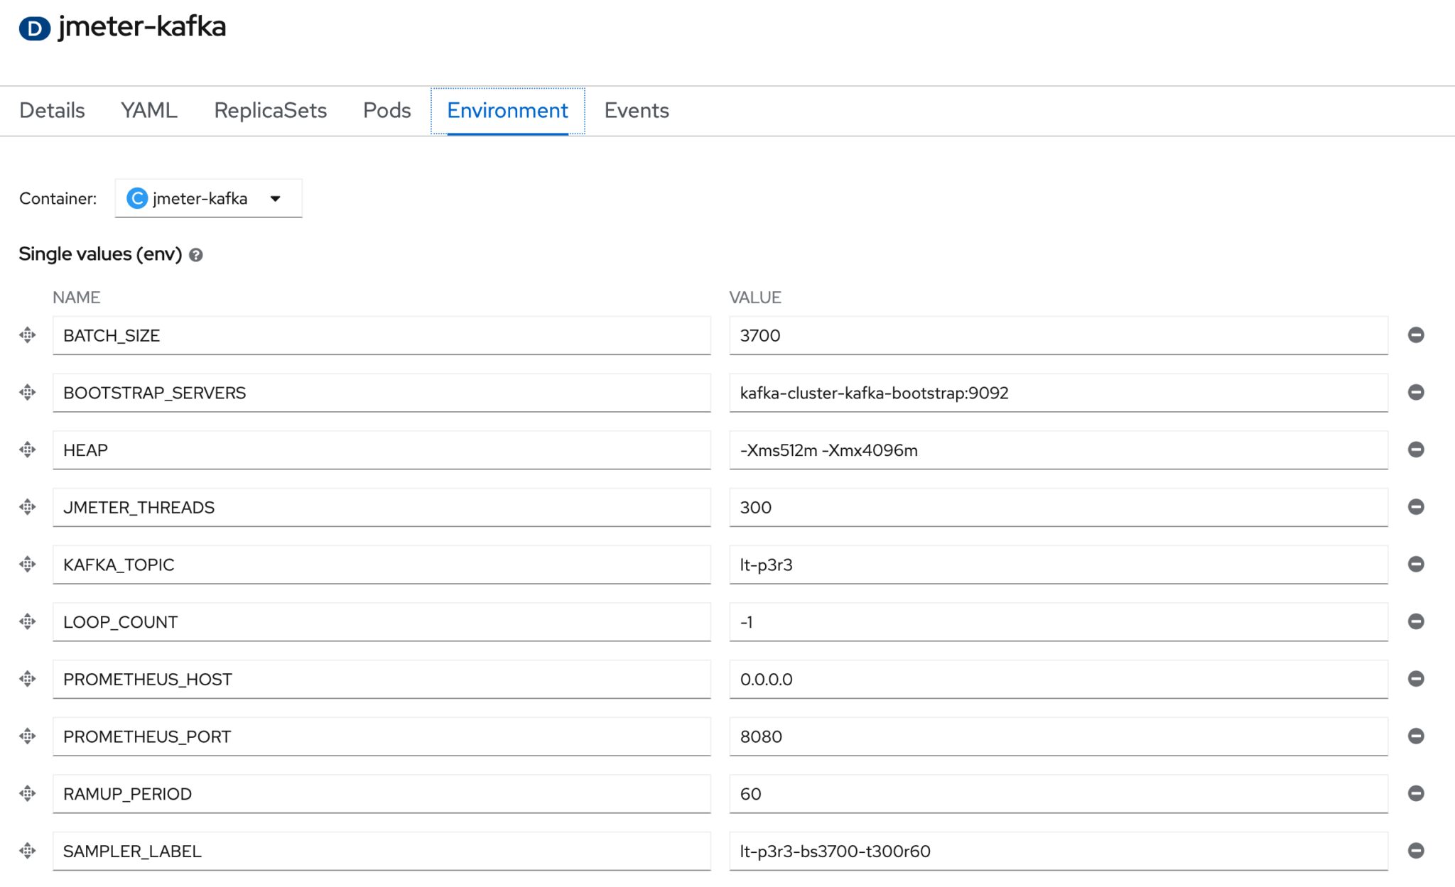This screenshot has height=887, width=1455.
Task: Click the BOOTSTRAP_SERVERS value field
Action: pos(1057,392)
